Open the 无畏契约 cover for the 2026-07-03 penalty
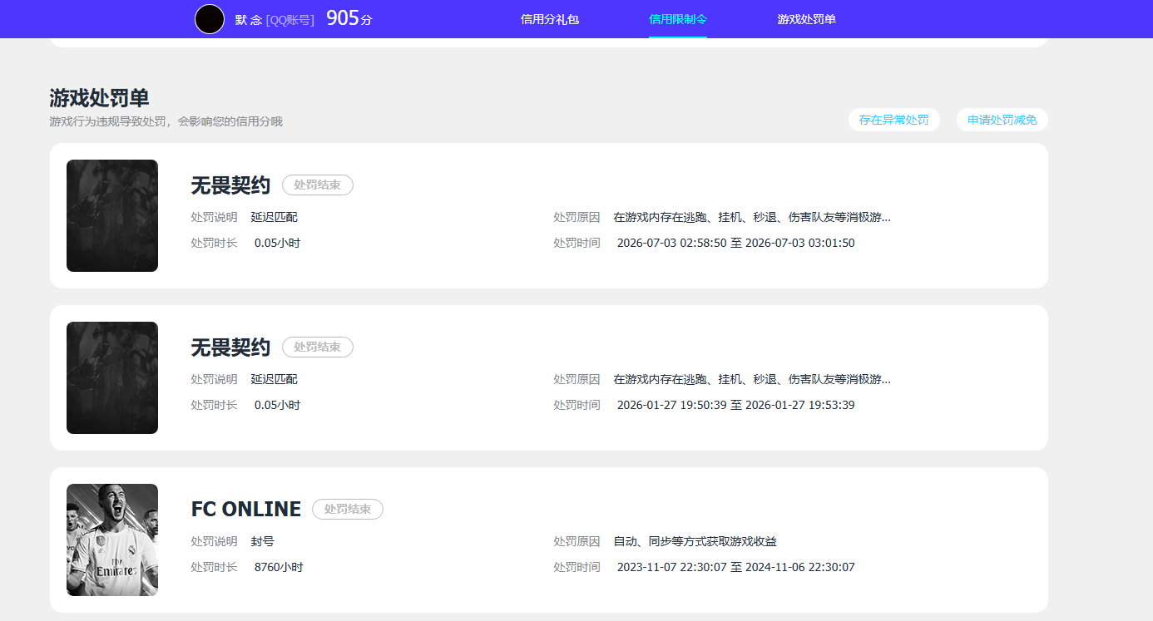The image size is (1153, 621). pos(112,215)
